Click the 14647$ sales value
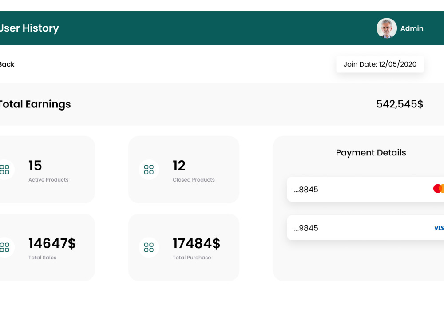Image resolution: width=444 pixels, height=333 pixels. point(52,243)
